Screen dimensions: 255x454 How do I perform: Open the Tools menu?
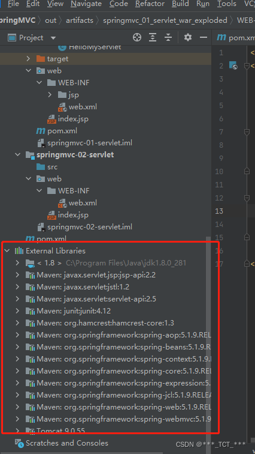tap(226, 4)
